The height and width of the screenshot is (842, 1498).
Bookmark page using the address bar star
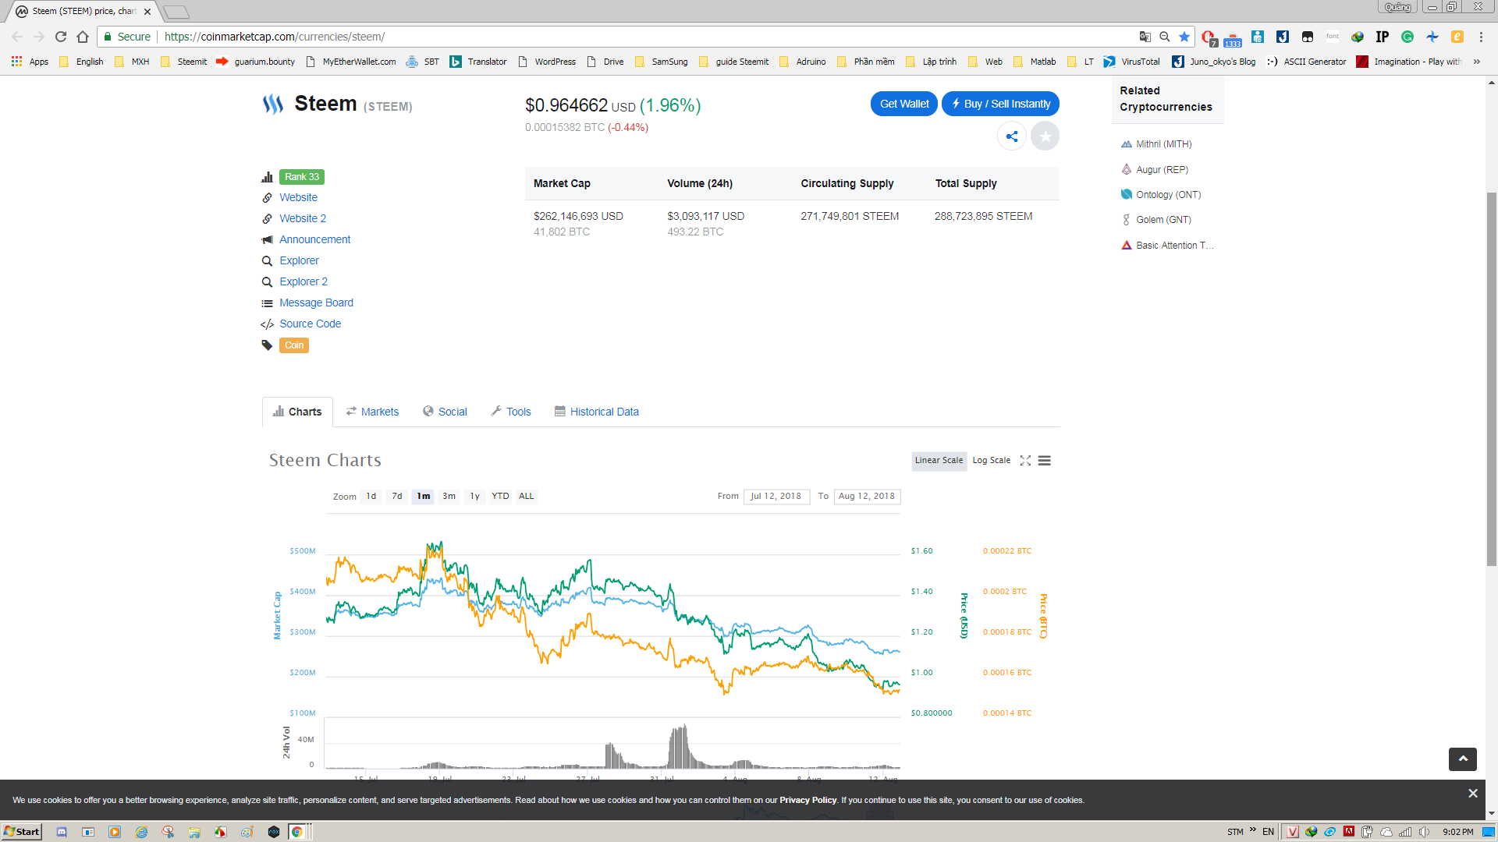[x=1184, y=37]
